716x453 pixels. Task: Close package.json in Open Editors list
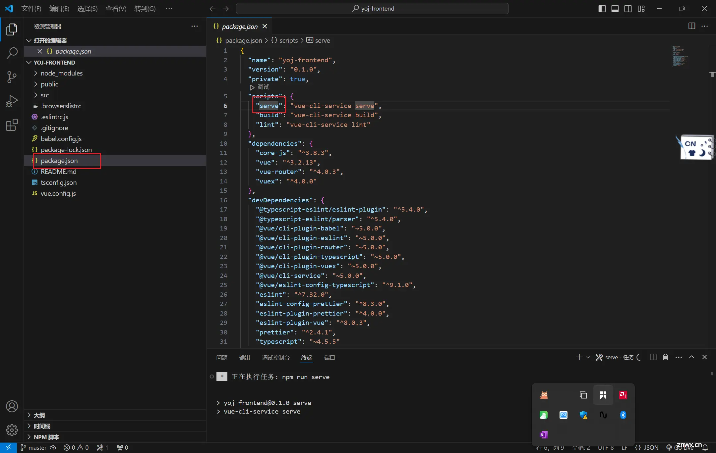click(40, 51)
